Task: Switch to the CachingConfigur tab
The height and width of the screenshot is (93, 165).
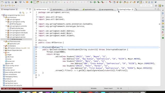Action: click(x=125, y=10)
